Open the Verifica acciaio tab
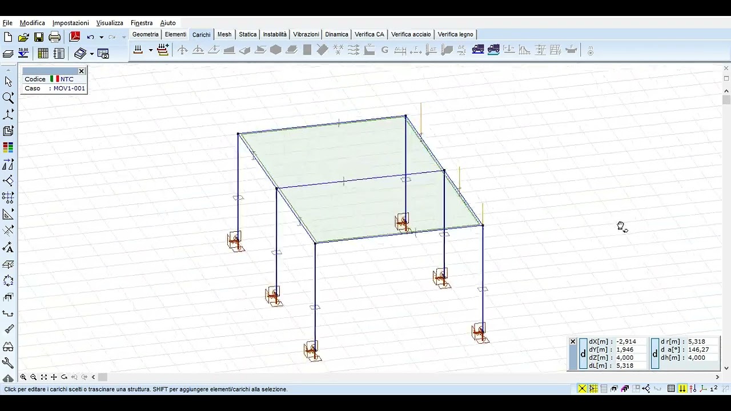Image resolution: width=731 pixels, height=411 pixels. [411, 34]
